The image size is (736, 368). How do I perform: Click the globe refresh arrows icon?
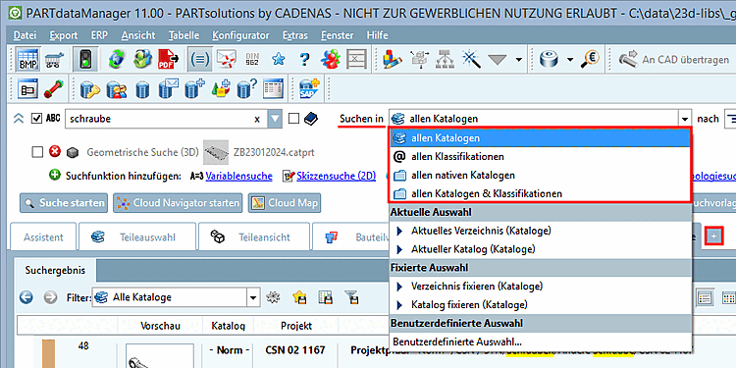[116, 59]
